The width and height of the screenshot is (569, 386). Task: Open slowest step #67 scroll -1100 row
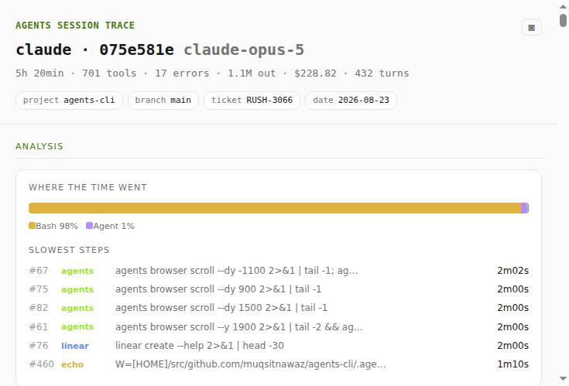click(279, 271)
